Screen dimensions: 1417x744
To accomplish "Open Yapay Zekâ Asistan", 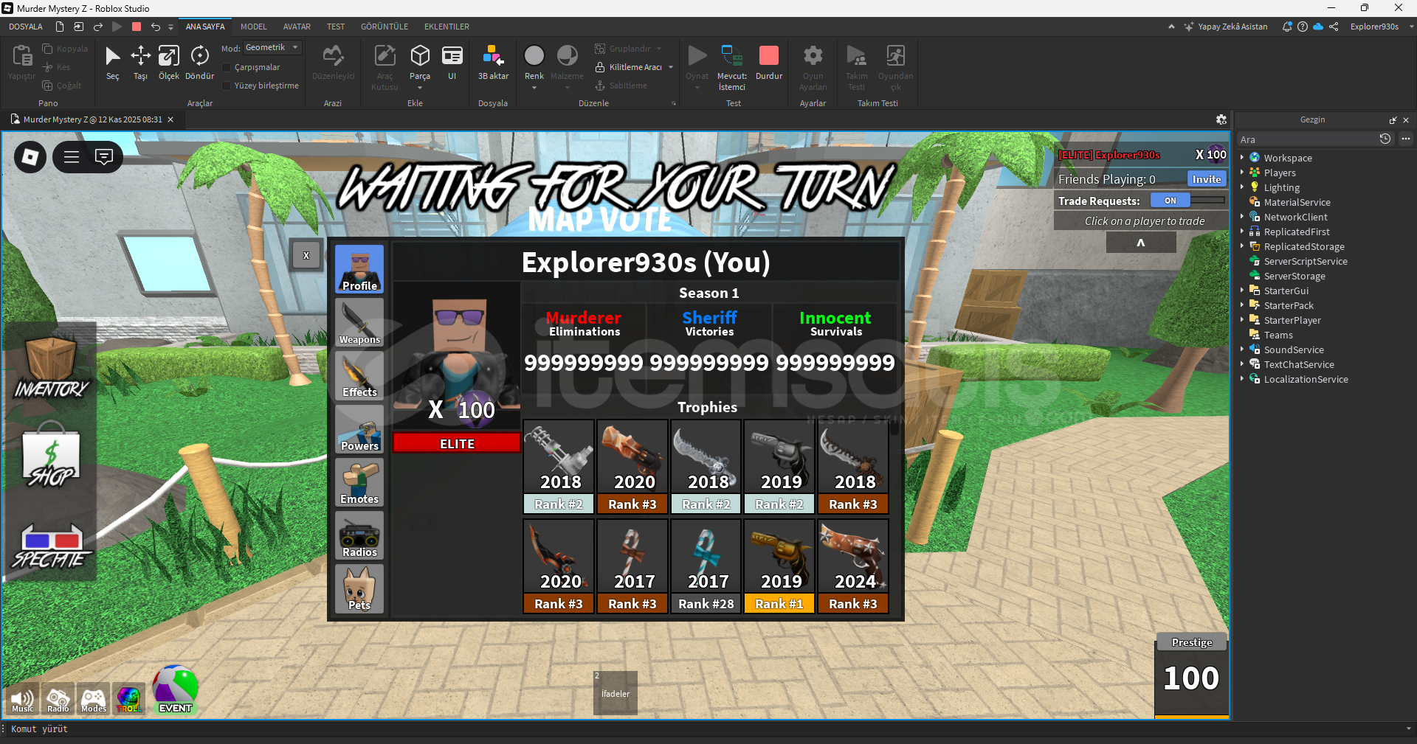I will point(1226,27).
